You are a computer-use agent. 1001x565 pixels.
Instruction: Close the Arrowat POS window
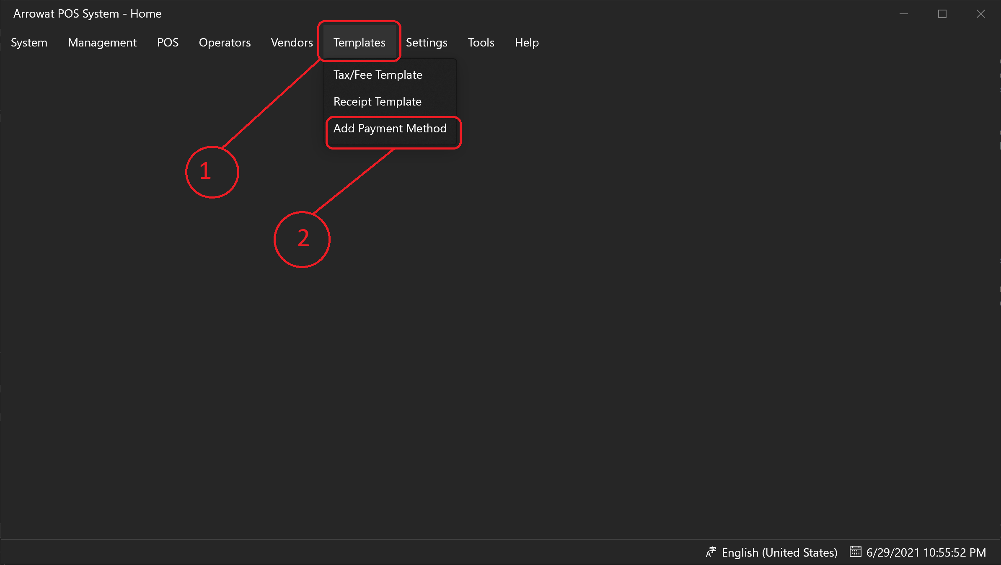point(981,14)
